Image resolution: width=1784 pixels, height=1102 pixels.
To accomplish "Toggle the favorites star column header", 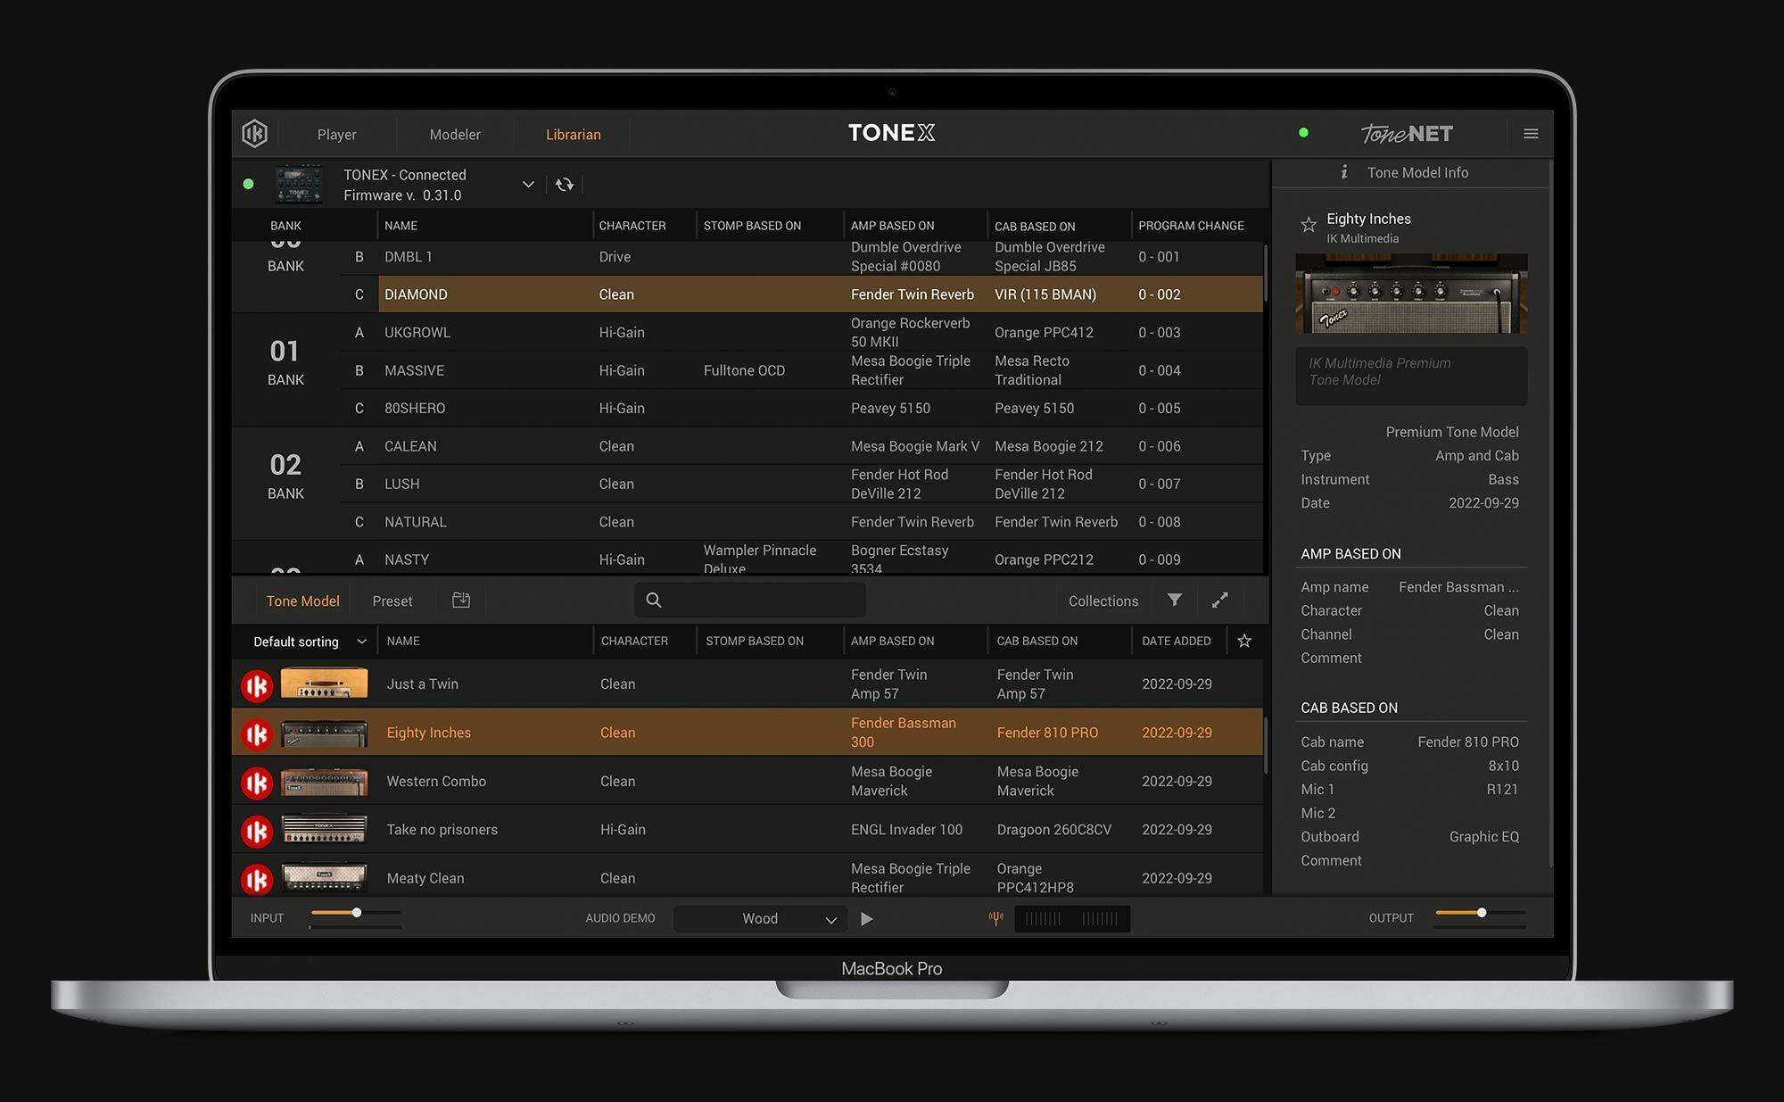I will point(1244,641).
